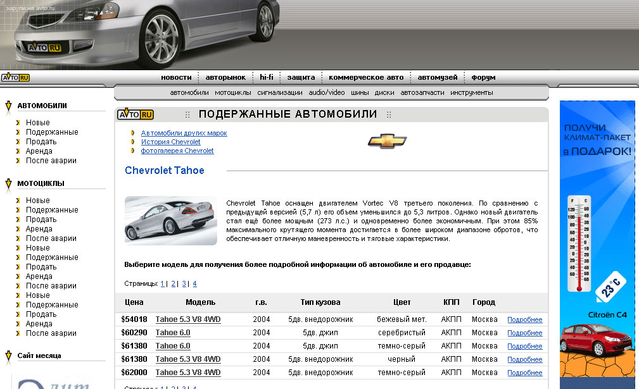This screenshot has width=639, height=389.
Task: Click the бежевый мет. color cell
Action: pos(402,319)
